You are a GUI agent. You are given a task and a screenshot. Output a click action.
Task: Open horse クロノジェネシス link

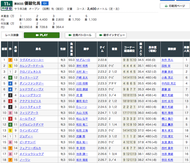pyautogui.click(x=30, y=72)
